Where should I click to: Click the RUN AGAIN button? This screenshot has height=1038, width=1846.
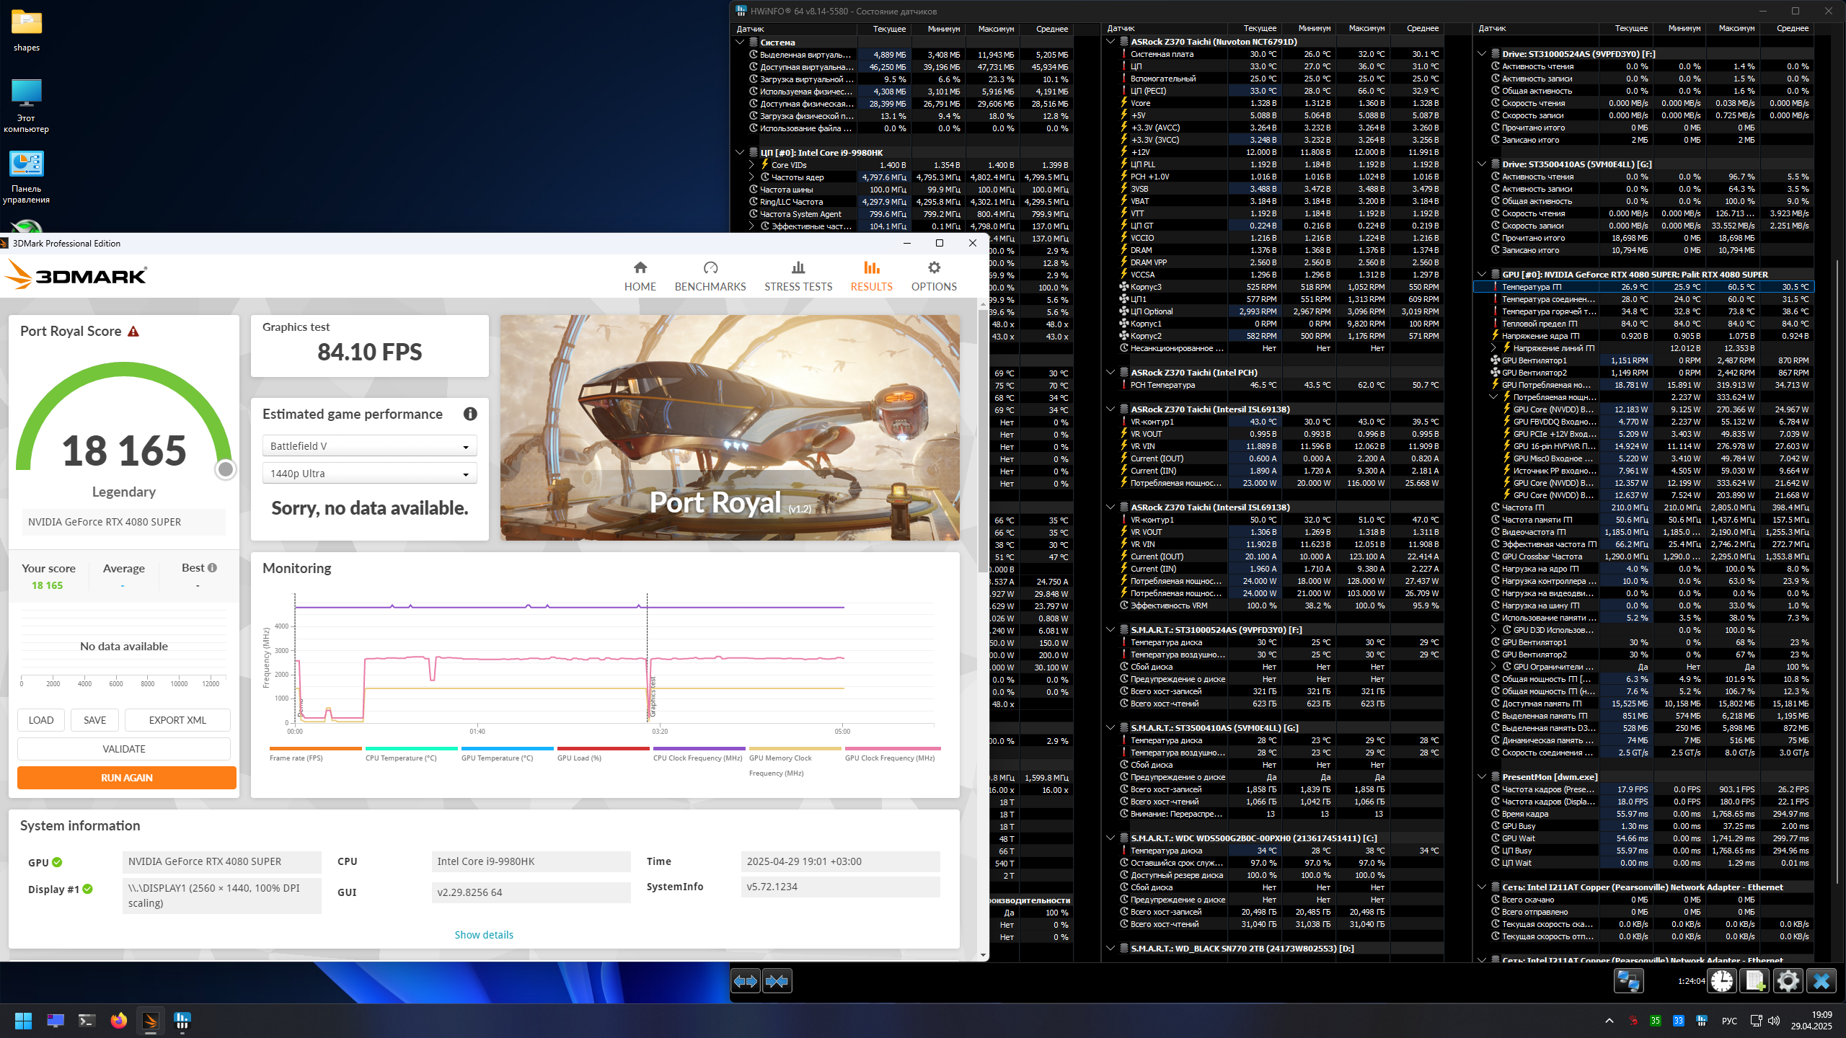click(x=126, y=778)
